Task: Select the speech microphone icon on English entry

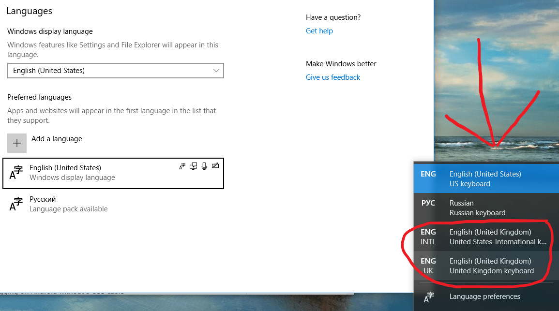Action: pos(204,166)
